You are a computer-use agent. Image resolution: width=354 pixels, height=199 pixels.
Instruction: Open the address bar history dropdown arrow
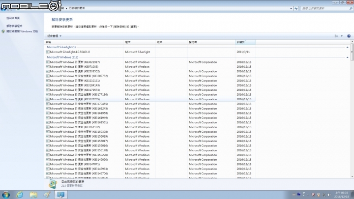tap(291, 8)
